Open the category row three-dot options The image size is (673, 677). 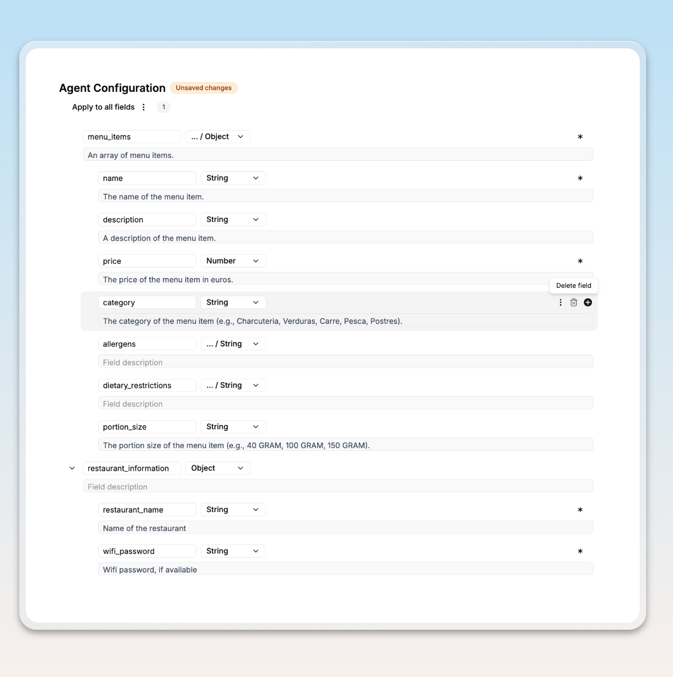tap(560, 303)
